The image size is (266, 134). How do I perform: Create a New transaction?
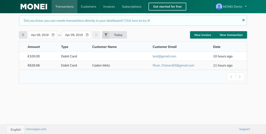click(x=231, y=35)
